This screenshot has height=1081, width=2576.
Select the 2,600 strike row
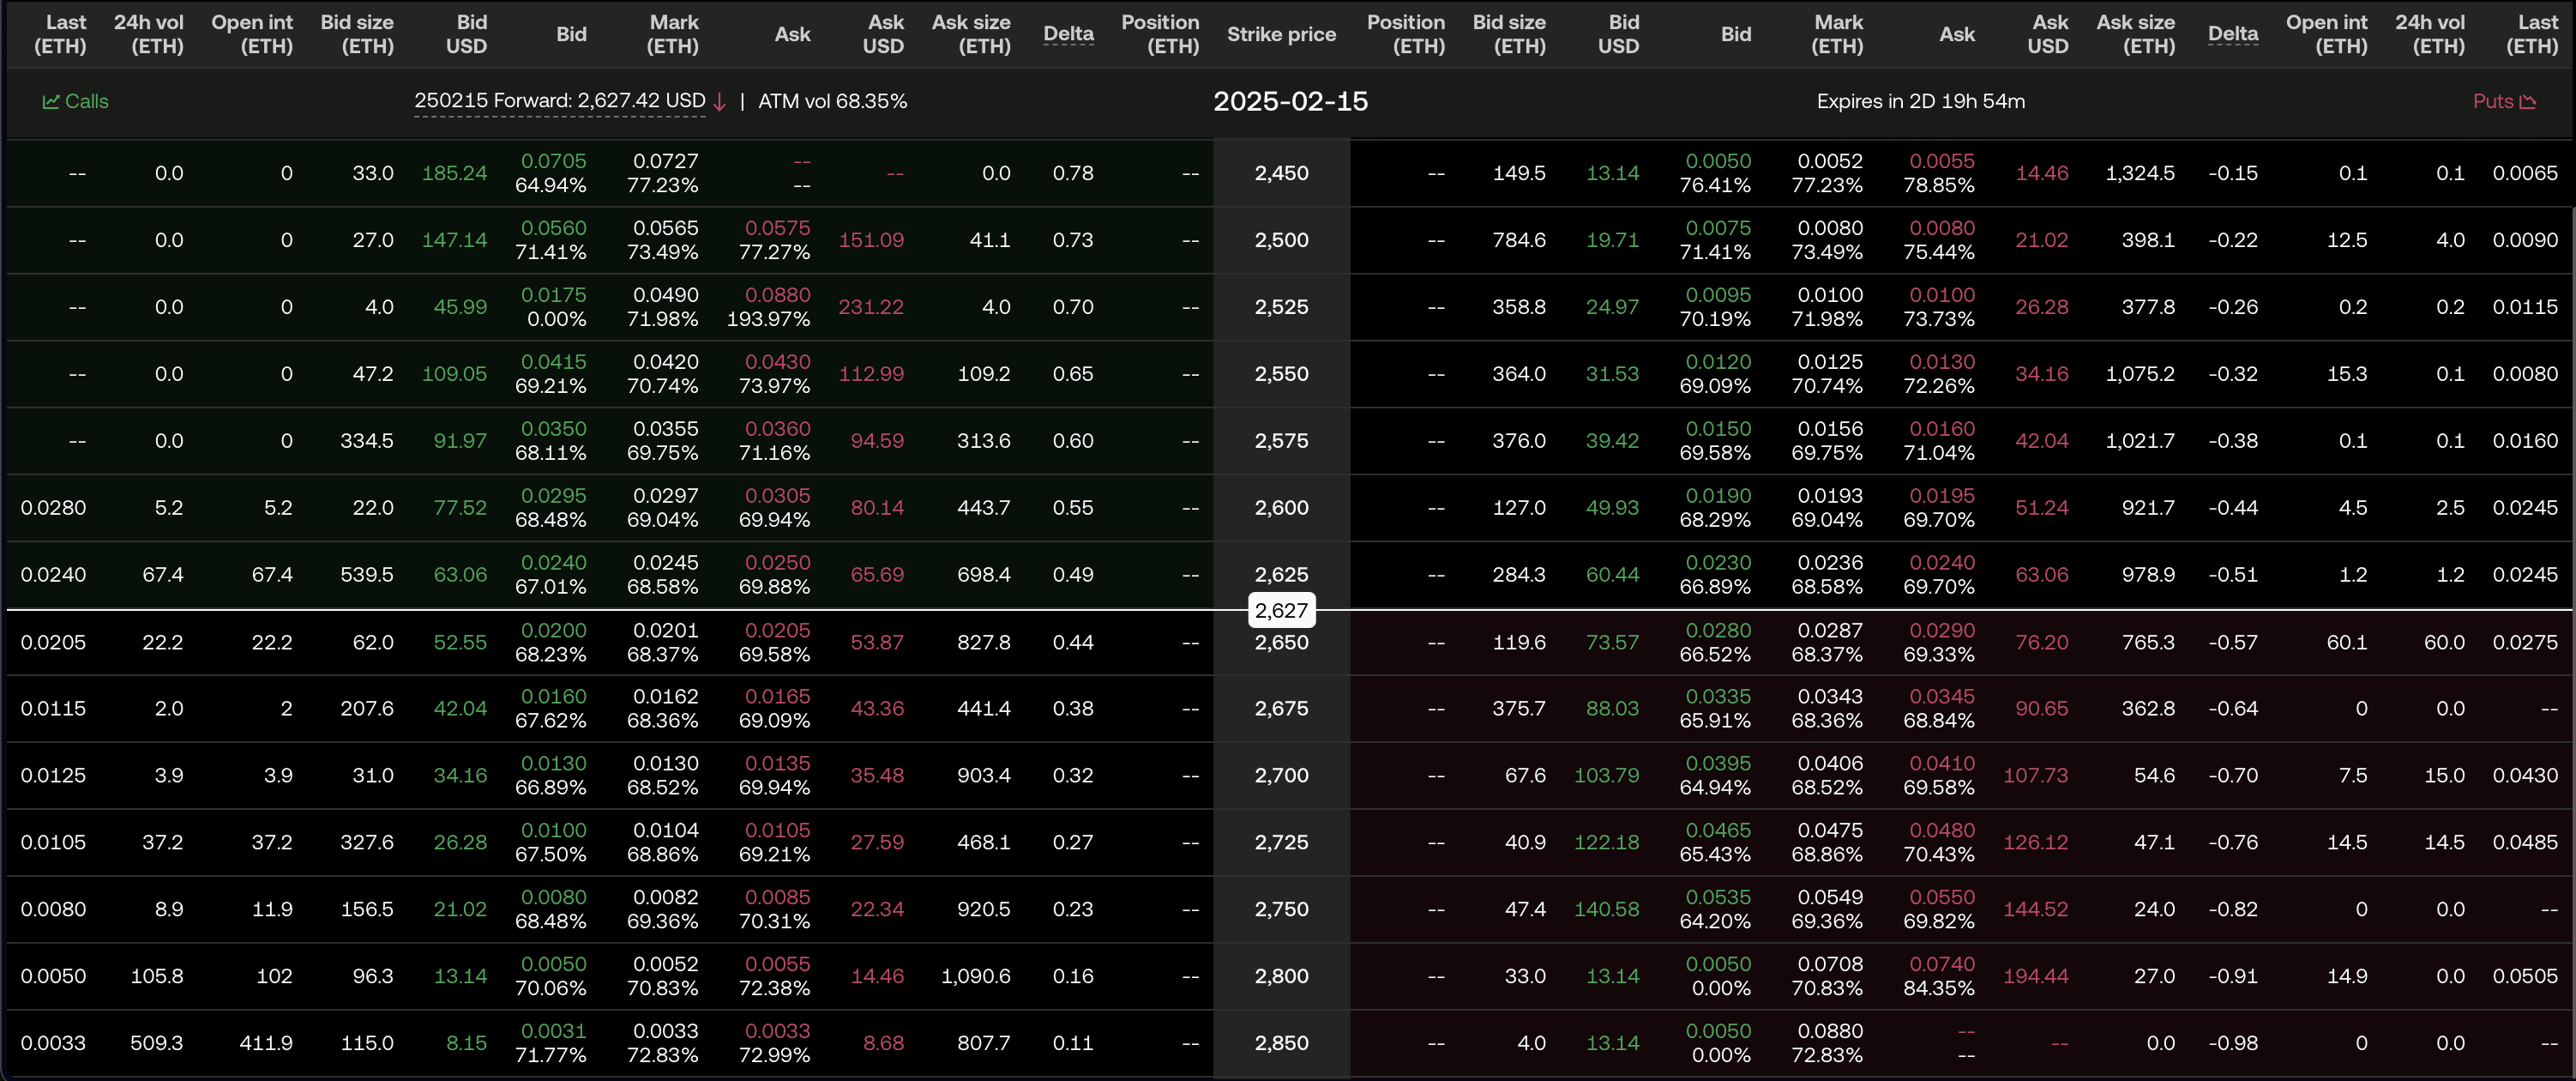(x=1281, y=508)
